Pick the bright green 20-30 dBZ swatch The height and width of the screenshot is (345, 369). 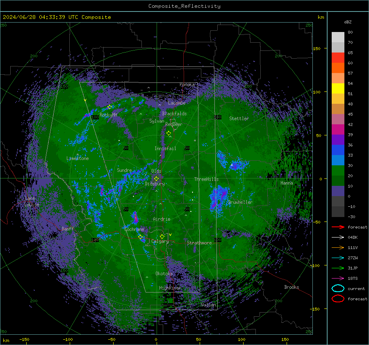[x=338, y=171]
